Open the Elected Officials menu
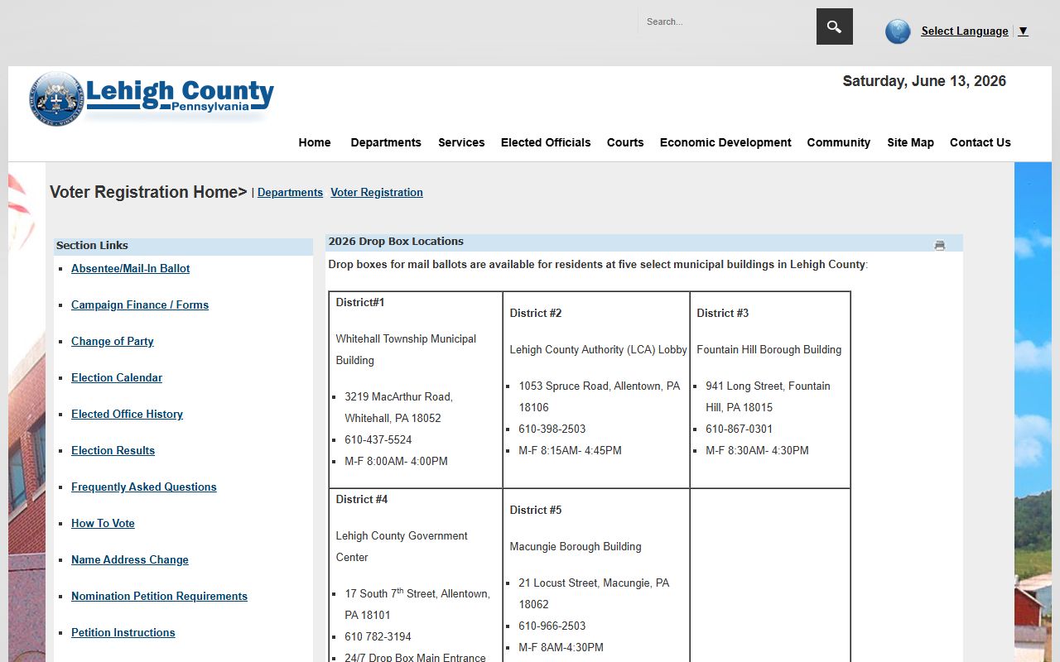The width and height of the screenshot is (1060, 662). [x=546, y=142]
